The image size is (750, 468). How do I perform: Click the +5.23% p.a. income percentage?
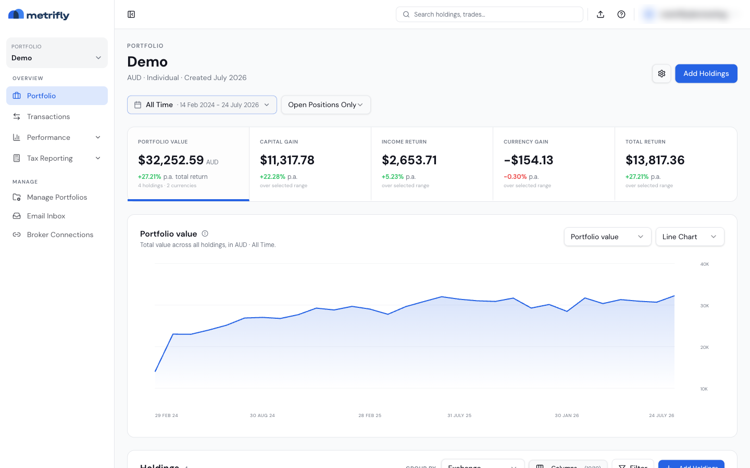(398, 177)
